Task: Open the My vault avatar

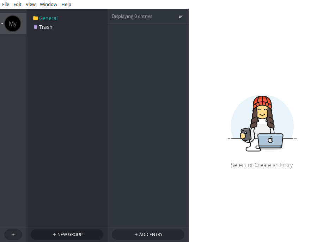Action: click(13, 24)
